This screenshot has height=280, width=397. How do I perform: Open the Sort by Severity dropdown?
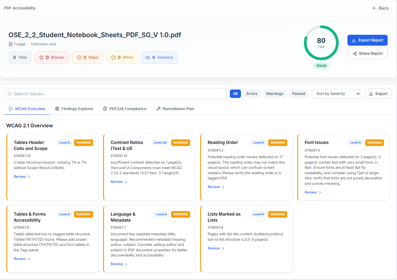pyautogui.click(x=336, y=94)
